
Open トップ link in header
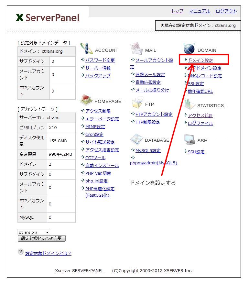[x=177, y=11]
